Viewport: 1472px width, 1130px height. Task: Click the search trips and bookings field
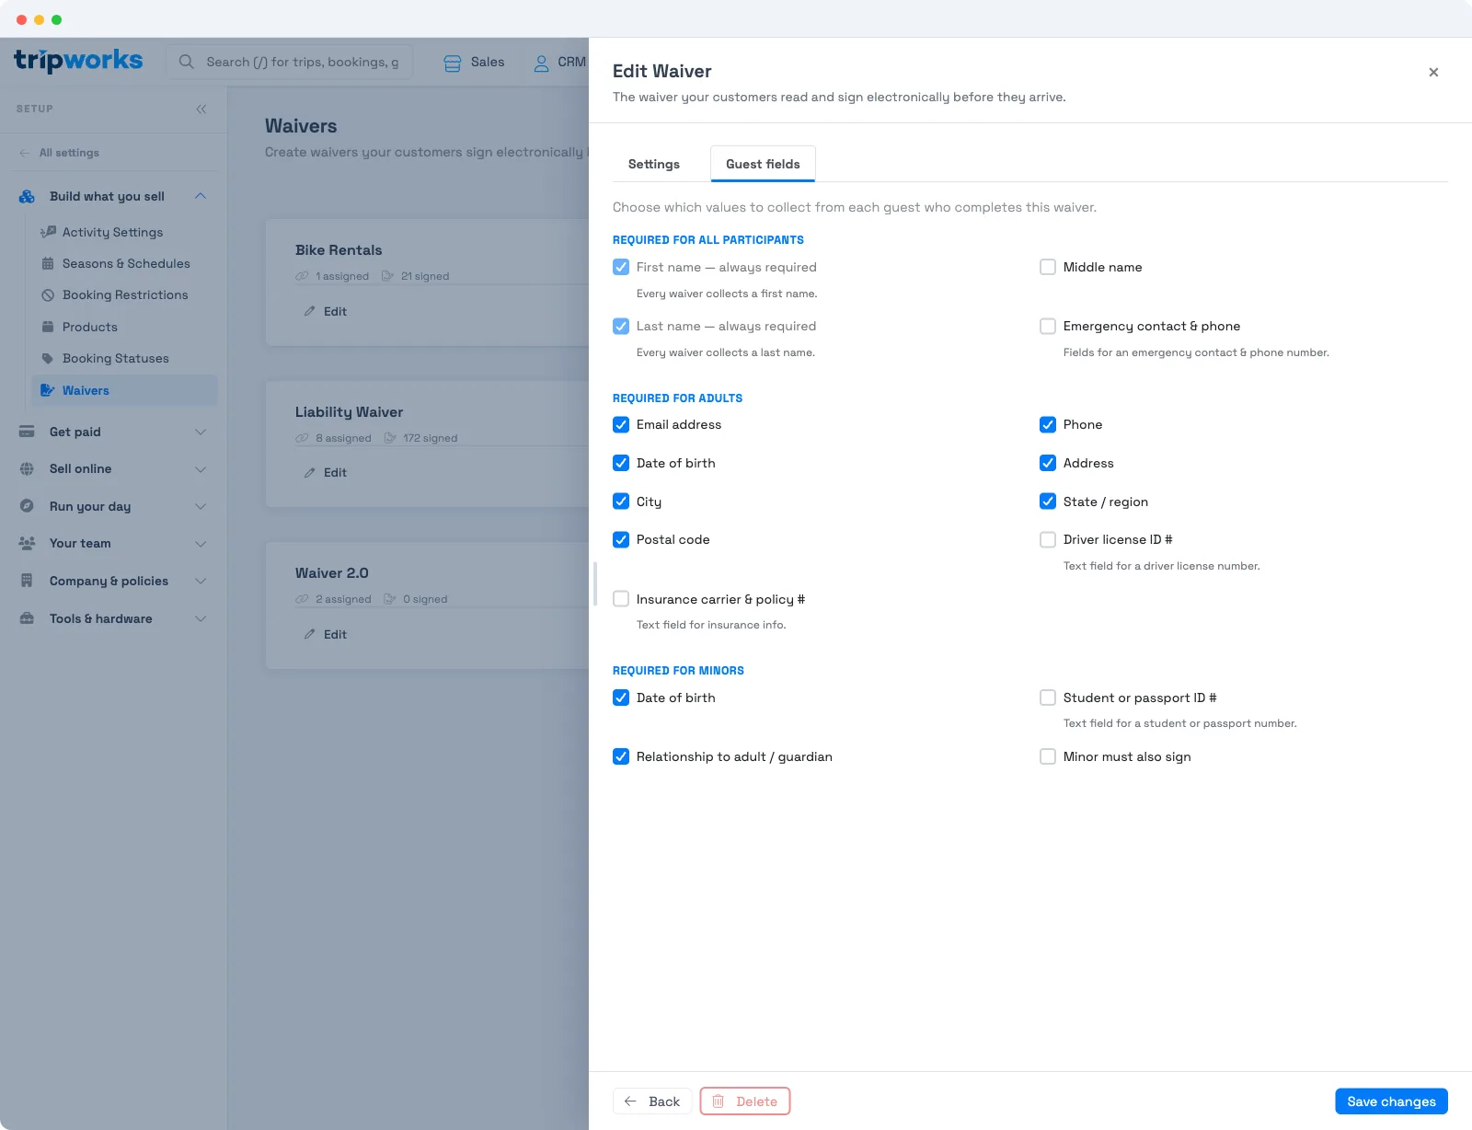click(x=290, y=62)
